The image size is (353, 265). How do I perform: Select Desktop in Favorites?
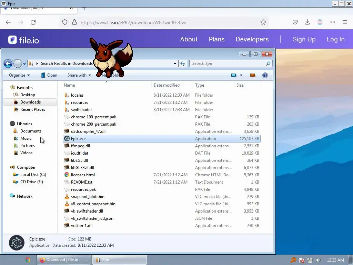(28, 95)
